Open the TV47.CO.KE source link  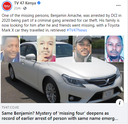click(10, 107)
